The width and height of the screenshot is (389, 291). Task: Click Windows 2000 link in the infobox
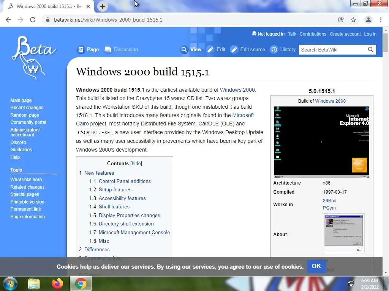tap(330, 101)
